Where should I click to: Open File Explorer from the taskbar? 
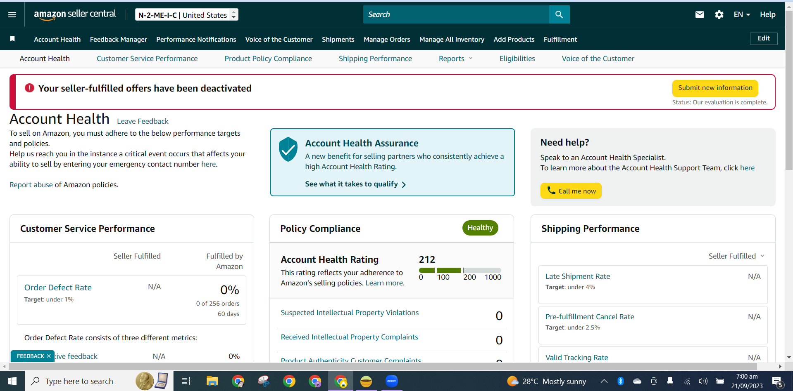coord(212,381)
